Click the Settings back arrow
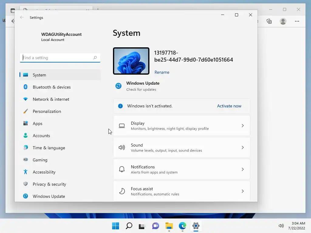The image size is (311, 233). click(22, 17)
